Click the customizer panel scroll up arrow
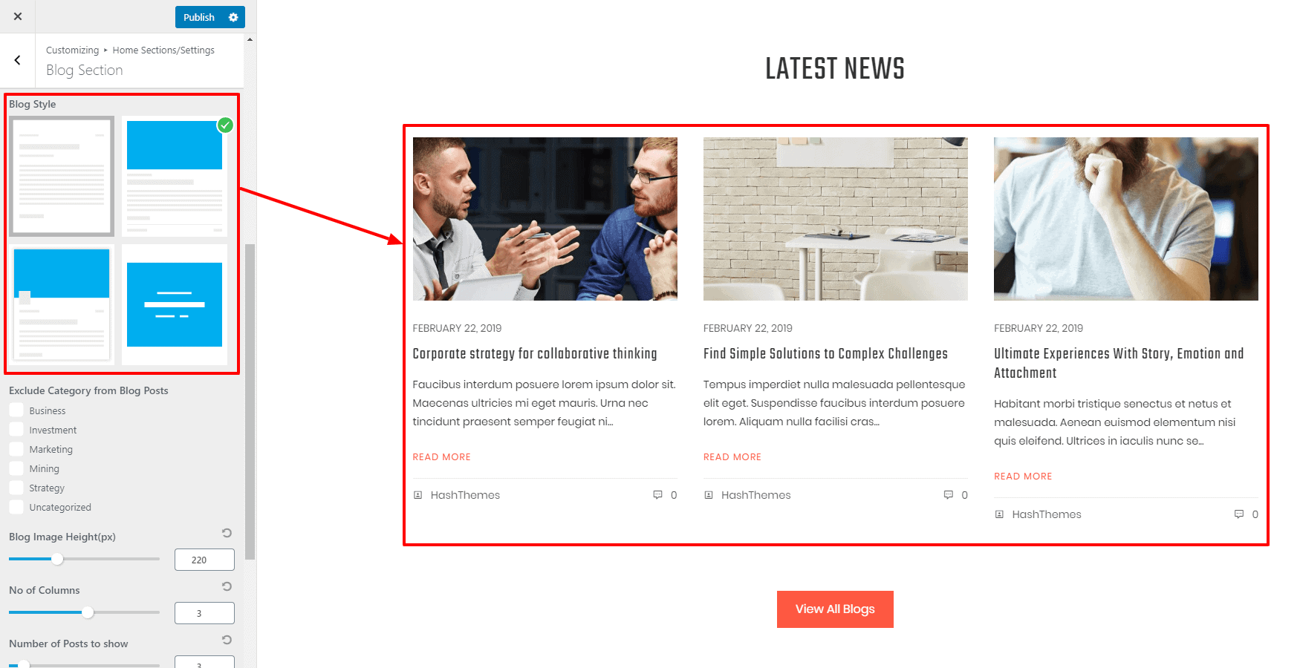This screenshot has width=1300, height=668. tap(250, 39)
